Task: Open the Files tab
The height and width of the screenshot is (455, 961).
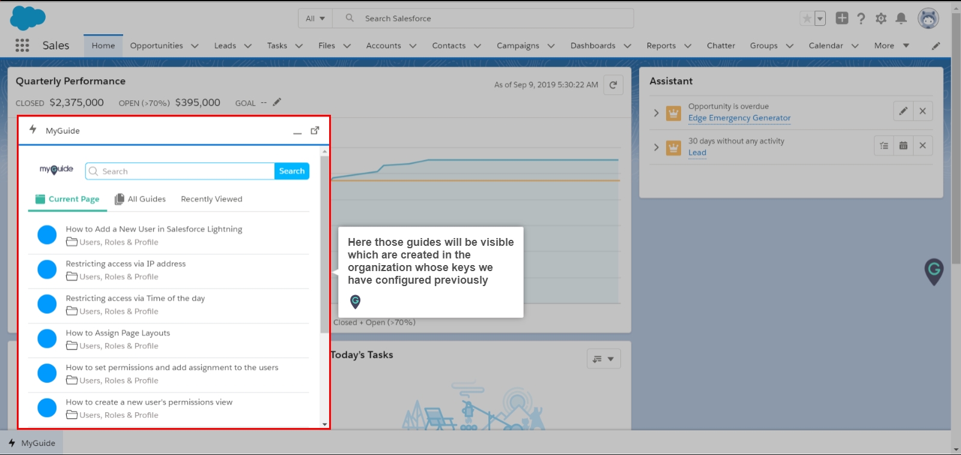Action: [327, 46]
